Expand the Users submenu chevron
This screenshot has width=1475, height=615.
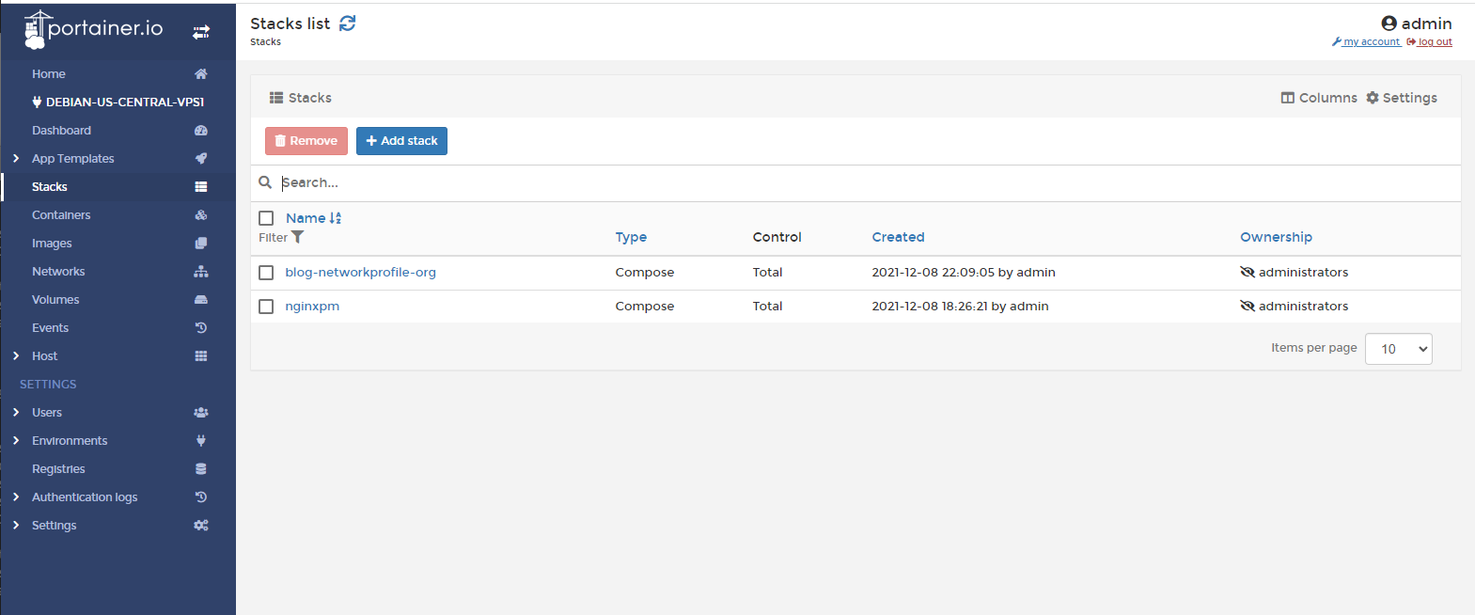(16, 413)
